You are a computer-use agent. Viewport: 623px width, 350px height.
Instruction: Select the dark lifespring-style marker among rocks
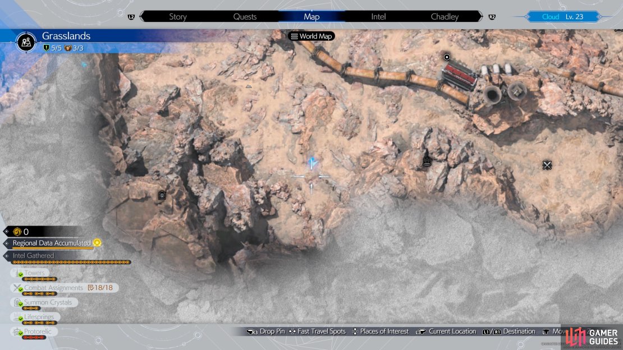(427, 162)
